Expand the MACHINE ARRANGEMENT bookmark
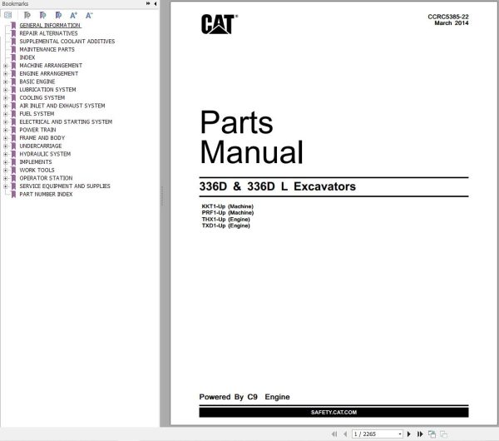499x441 pixels. tap(6, 66)
